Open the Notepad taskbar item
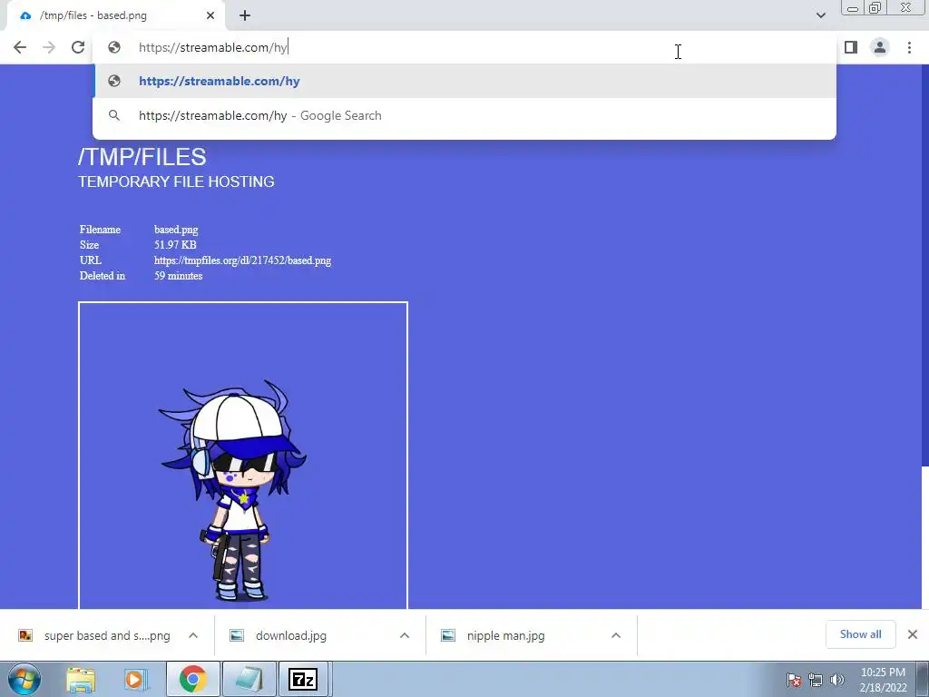This screenshot has height=697, width=929. coord(249,679)
